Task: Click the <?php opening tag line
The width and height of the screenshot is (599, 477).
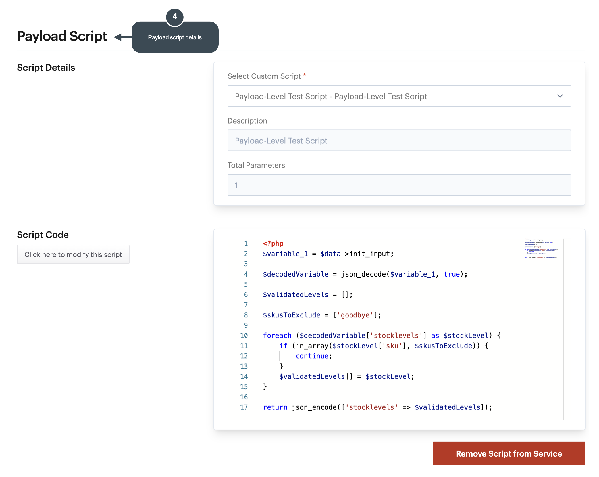Action: (273, 244)
